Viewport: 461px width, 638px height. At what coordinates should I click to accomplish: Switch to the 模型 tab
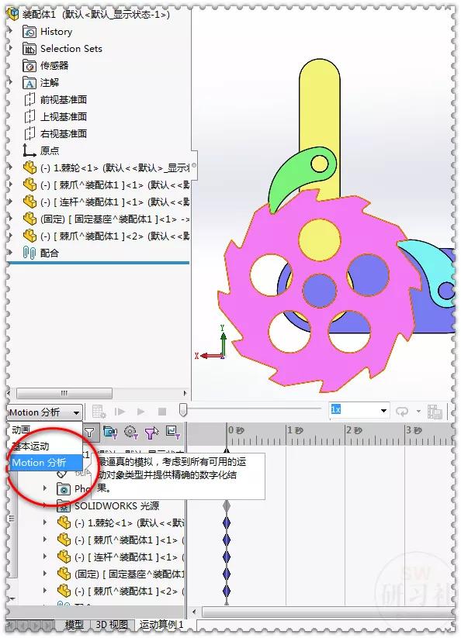[x=75, y=625]
